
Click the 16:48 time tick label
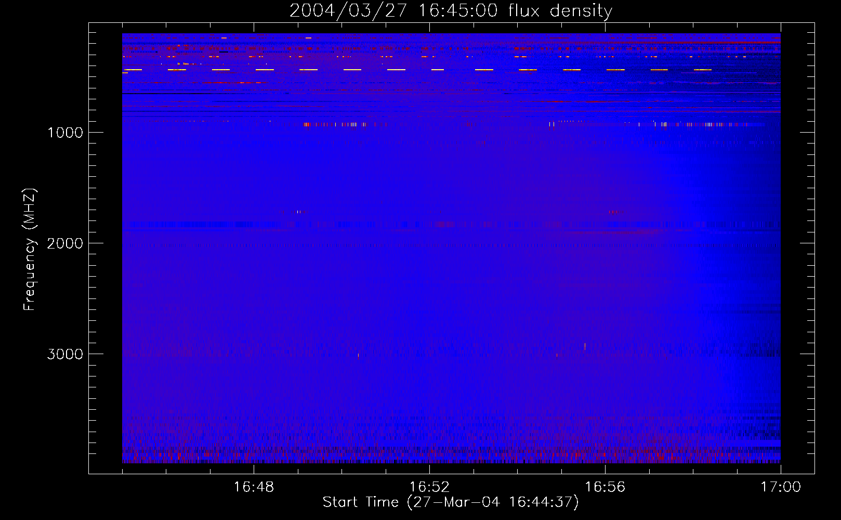click(254, 487)
